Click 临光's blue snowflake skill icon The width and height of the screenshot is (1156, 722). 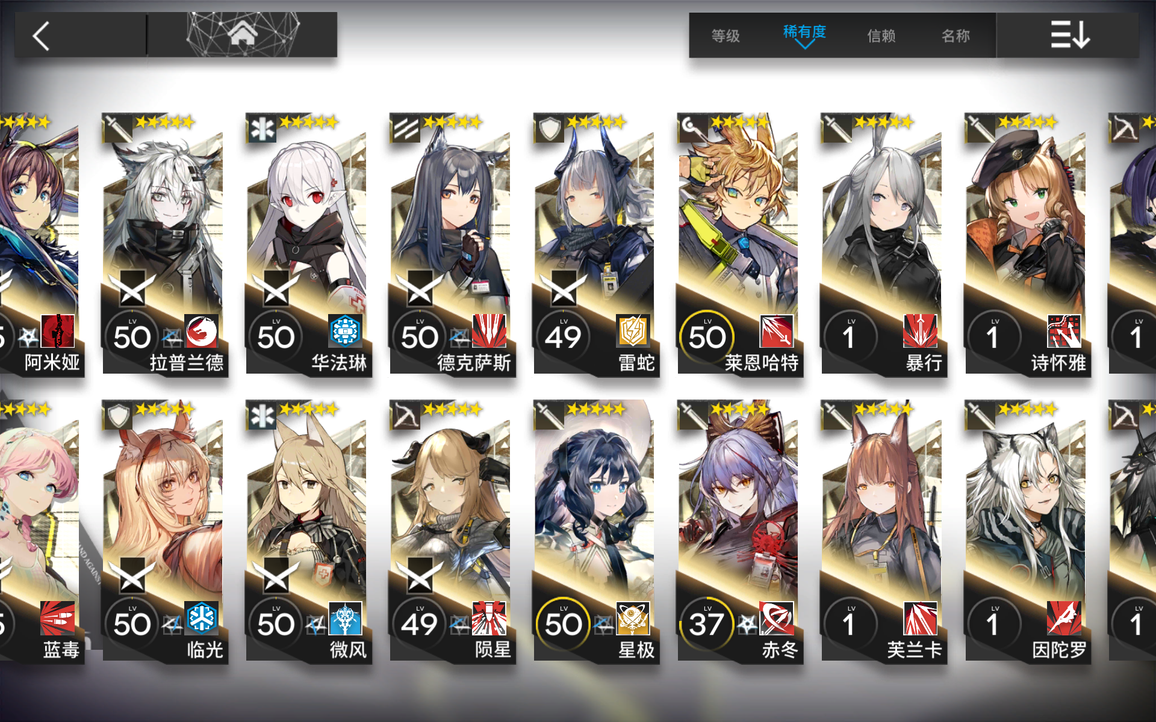(x=201, y=618)
